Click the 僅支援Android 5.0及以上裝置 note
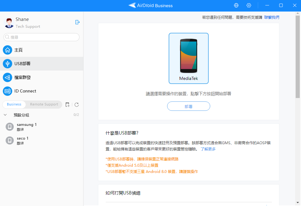 (x=132, y=165)
